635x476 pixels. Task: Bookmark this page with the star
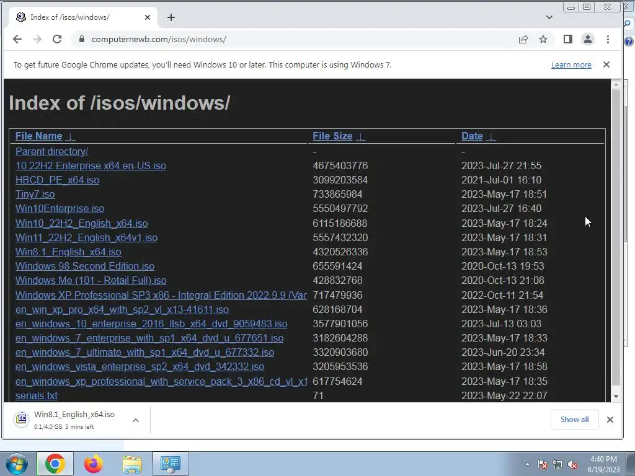(x=543, y=39)
